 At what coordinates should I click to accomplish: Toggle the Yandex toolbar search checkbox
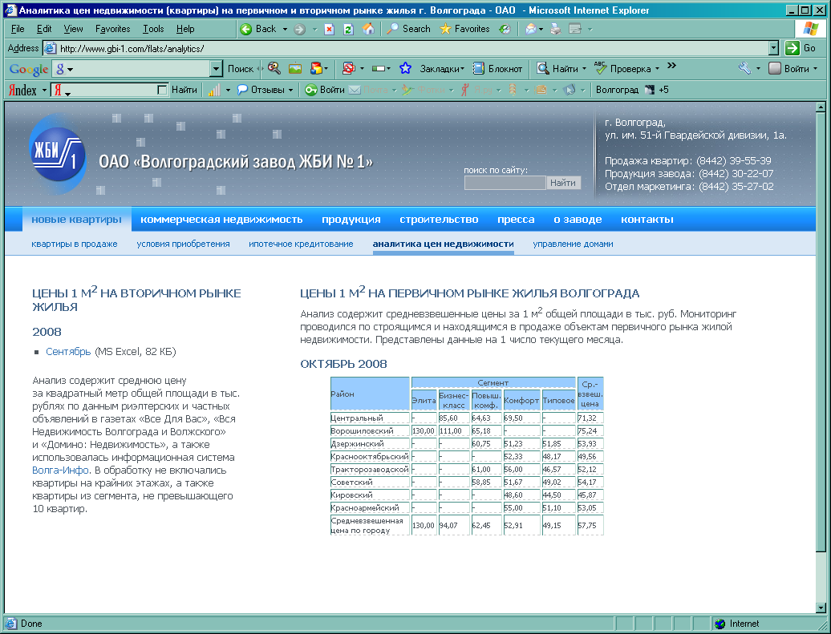click(x=162, y=90)
